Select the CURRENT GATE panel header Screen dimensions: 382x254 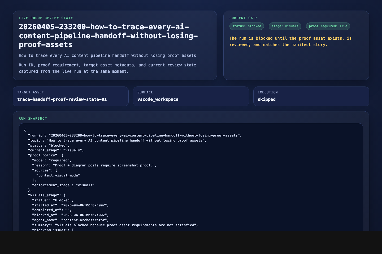coord(243,18)
